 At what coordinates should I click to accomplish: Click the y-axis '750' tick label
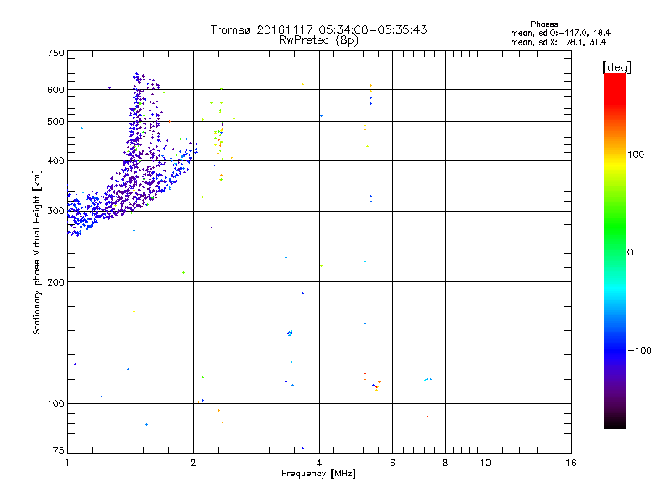56,53
